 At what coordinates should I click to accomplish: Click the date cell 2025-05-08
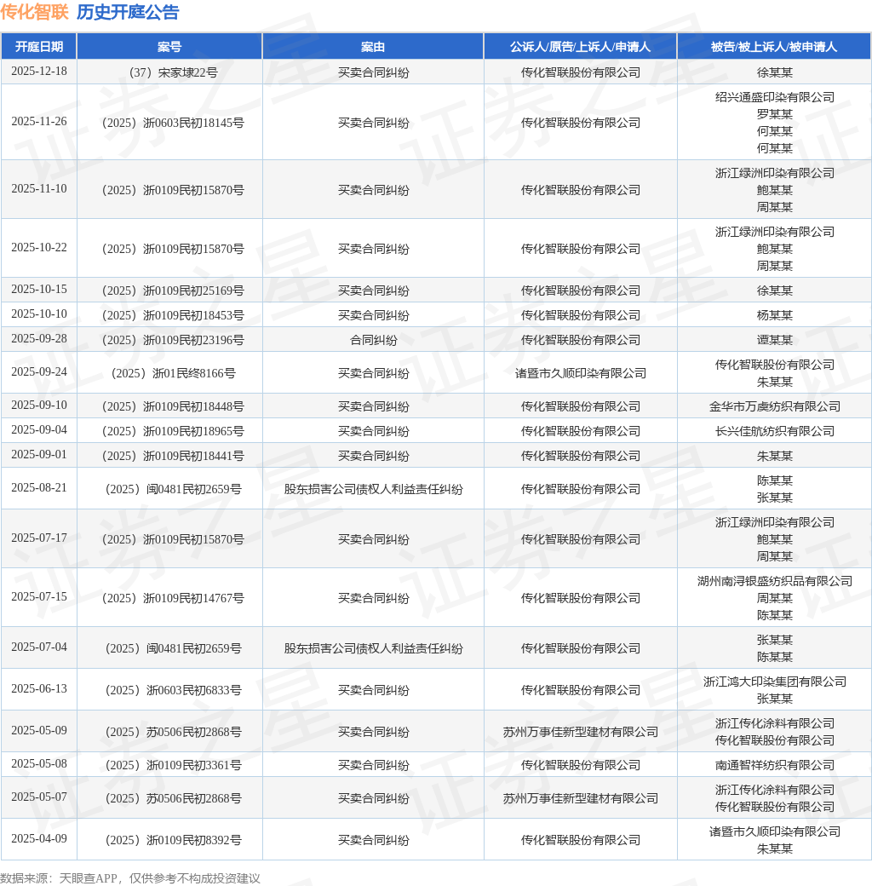click(39, 764)
